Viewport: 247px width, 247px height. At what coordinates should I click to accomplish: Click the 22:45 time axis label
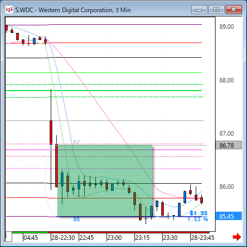click(86, 238)
